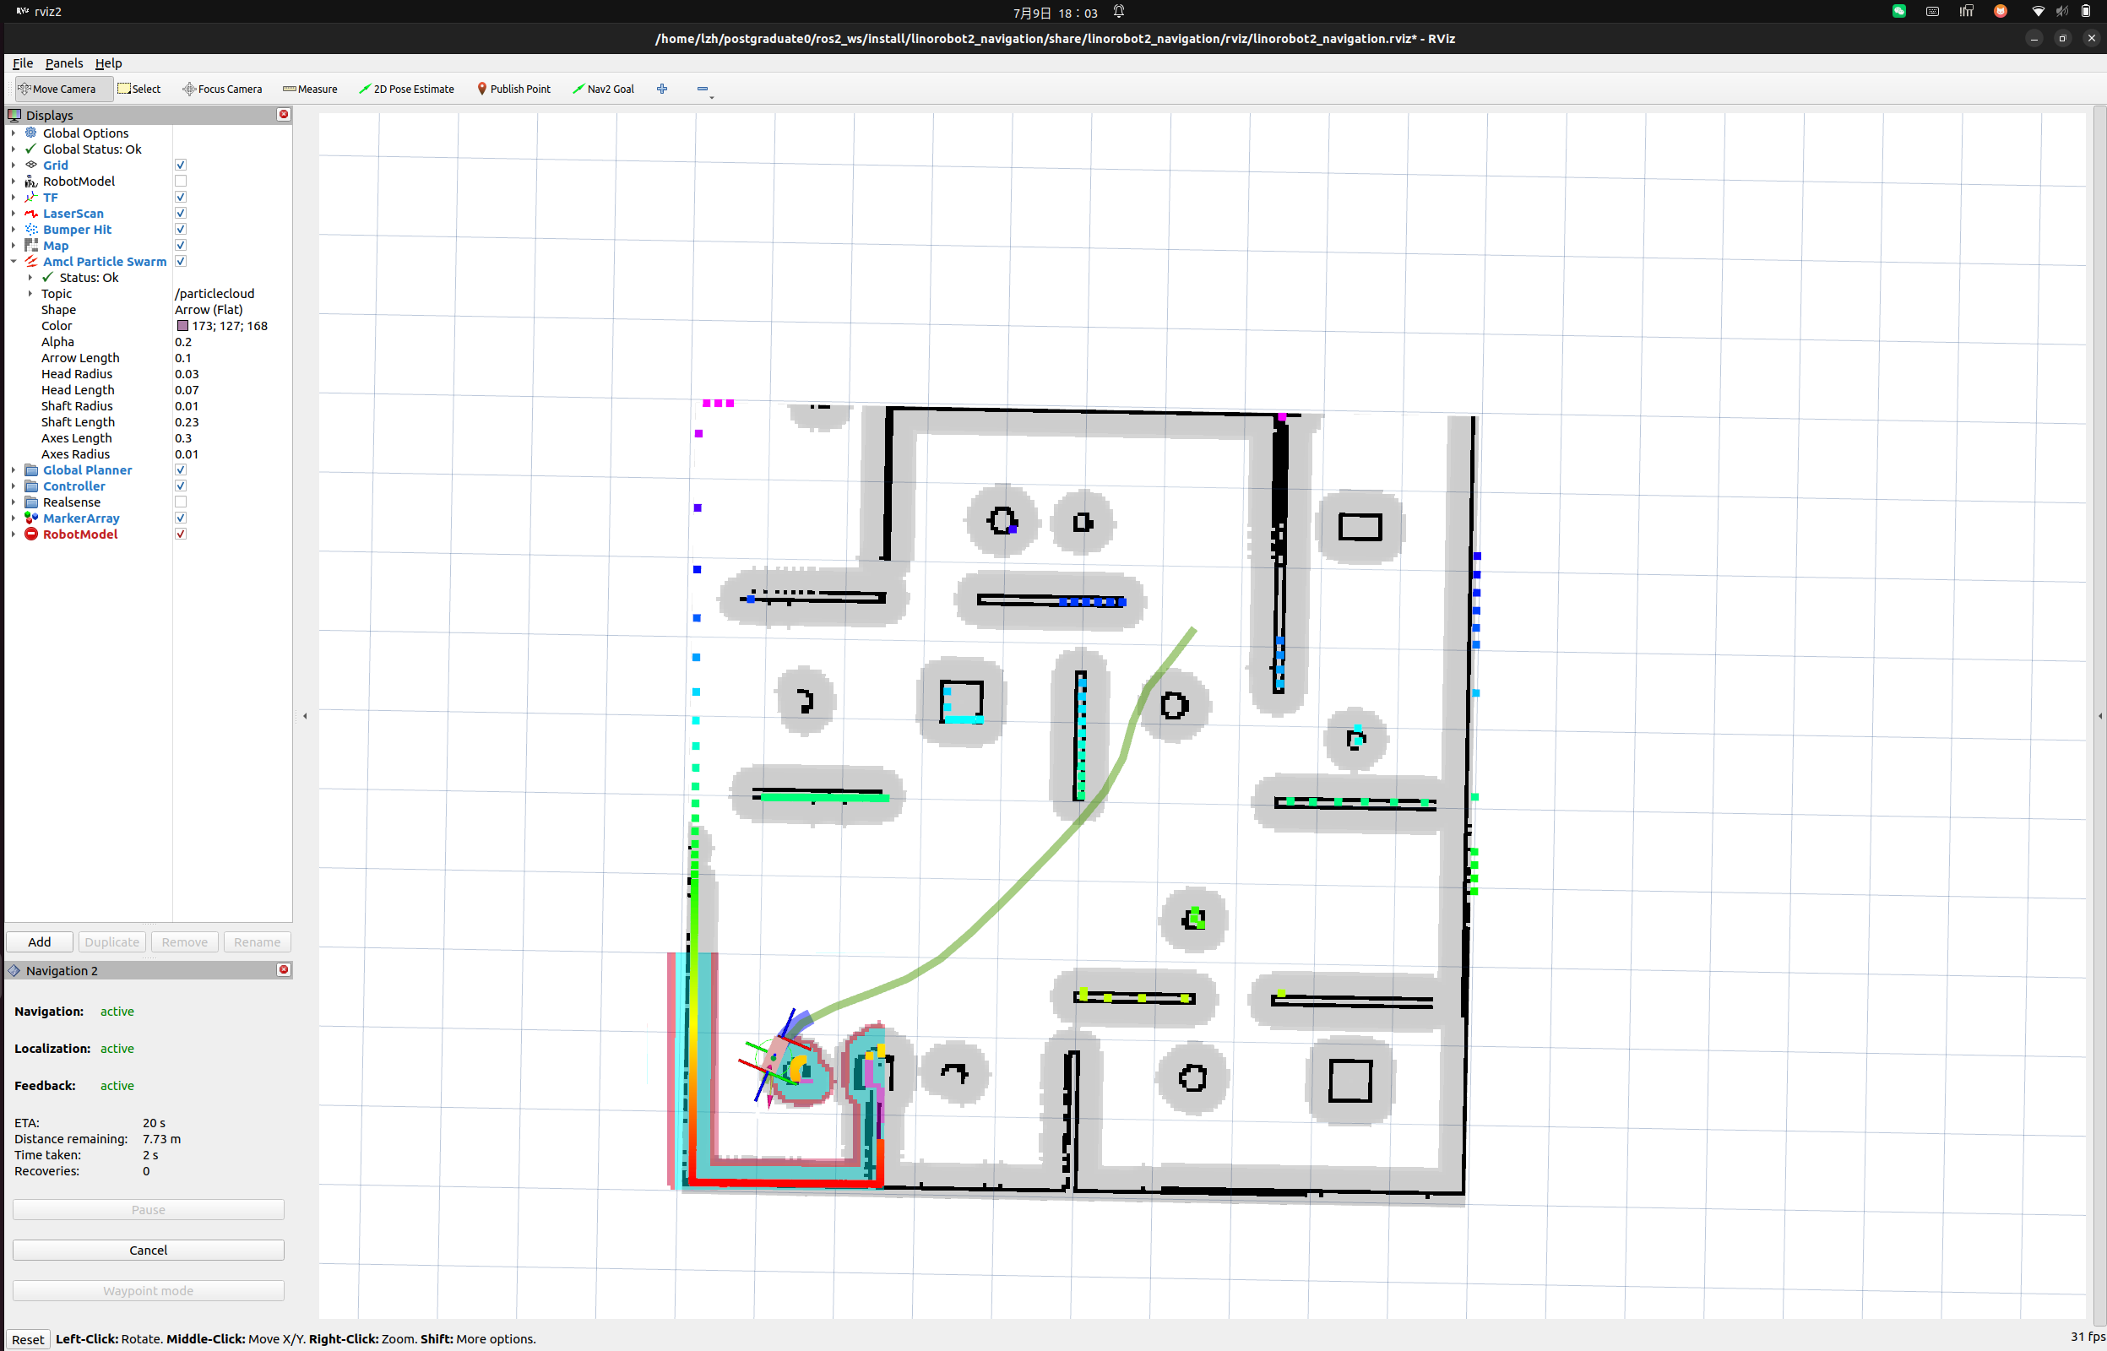Disable the Amcl Particle Swarm checkbox

[x=181, y=262]
